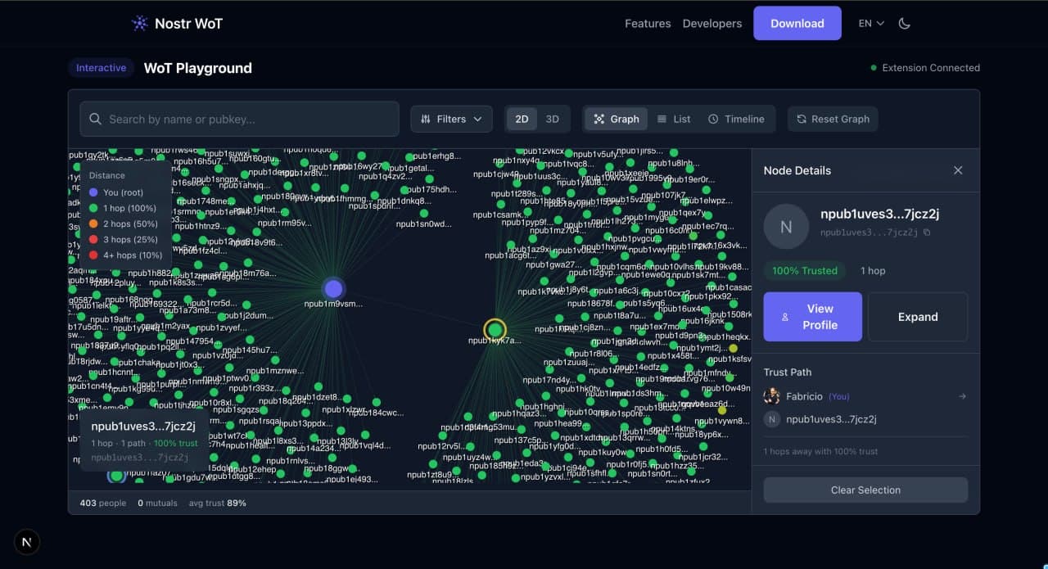
Task: Click the Nostr WoT starburst logo
Action: tap(138, 23)
